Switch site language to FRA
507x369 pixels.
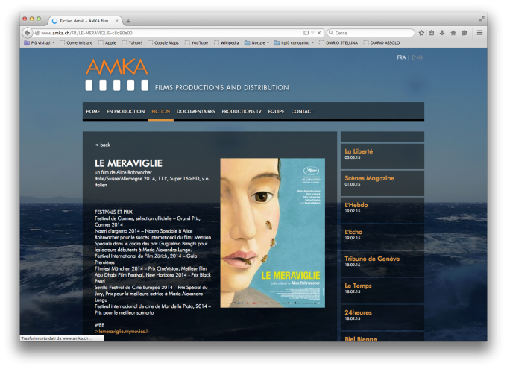click(x=401, y=57)
